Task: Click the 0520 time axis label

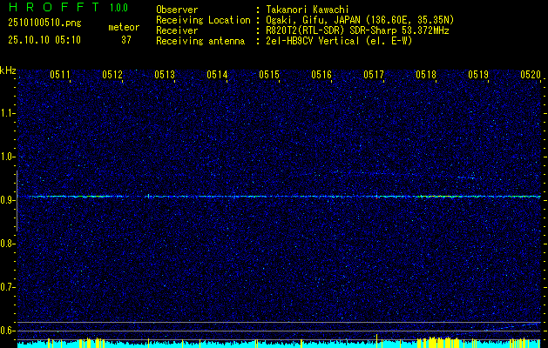Action: pos(531,75)
